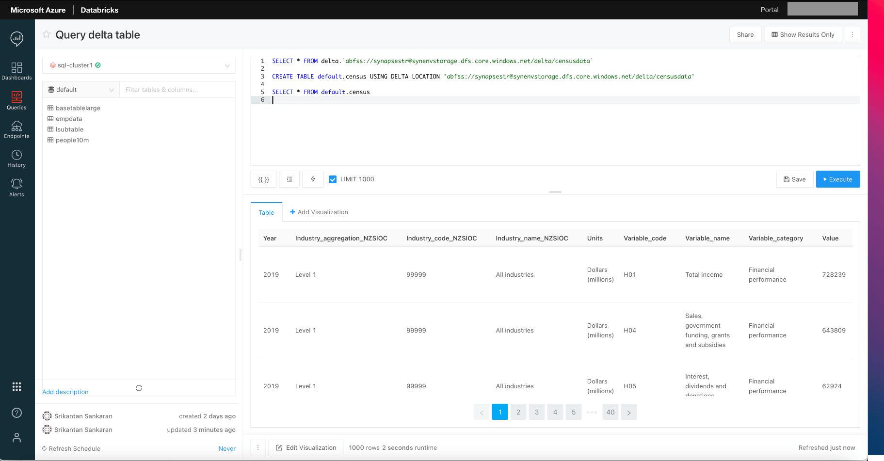Open the Dashboards section in the sidebar
Viewport: 884px width, 461px height.
[x=16, y=70]
